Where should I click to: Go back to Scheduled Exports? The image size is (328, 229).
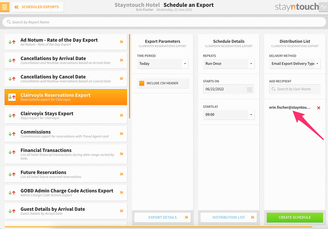point(38,7)
